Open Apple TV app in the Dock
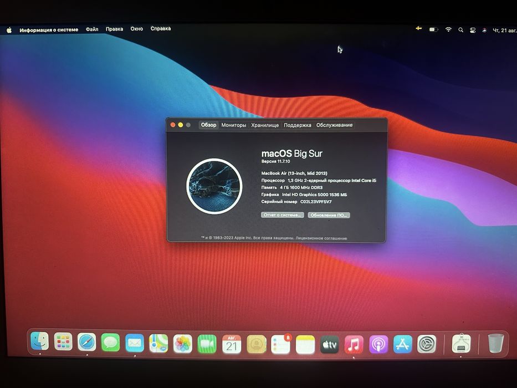 [x=329, y=345]
